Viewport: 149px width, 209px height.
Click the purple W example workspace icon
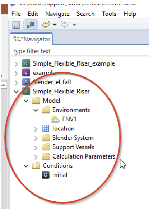point(26,73)
